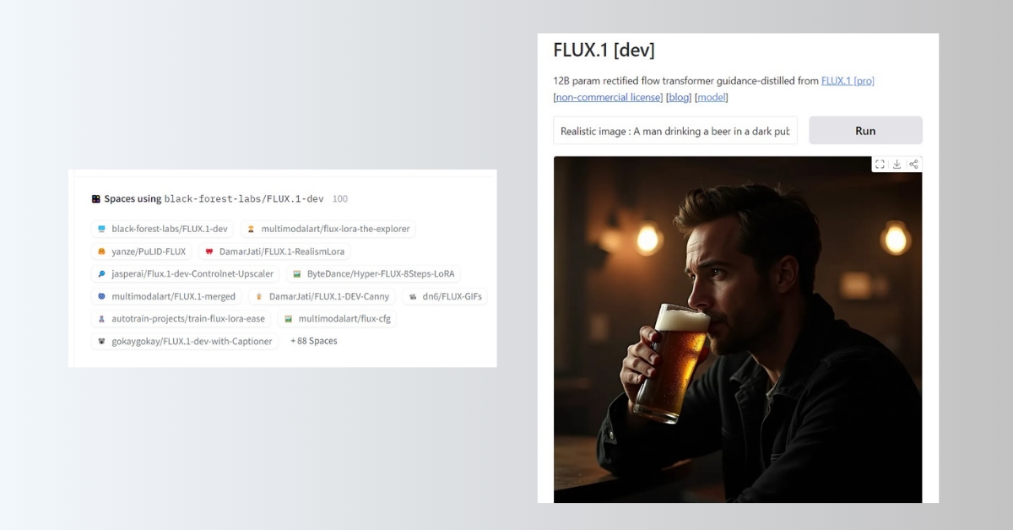This screenshot has width=1013, height=530.
Task: Open the black-forest-labs/FLUX.1-dev space
Action: coord(163,229)
